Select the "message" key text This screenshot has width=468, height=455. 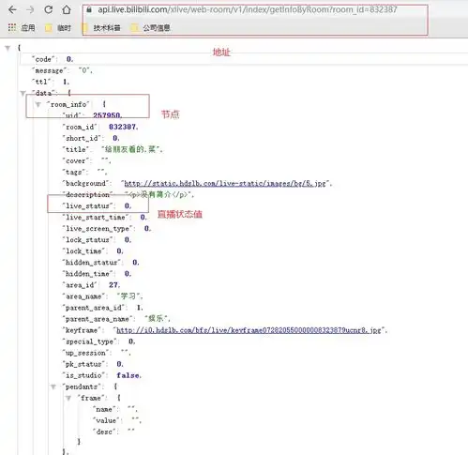coord(49,70)
